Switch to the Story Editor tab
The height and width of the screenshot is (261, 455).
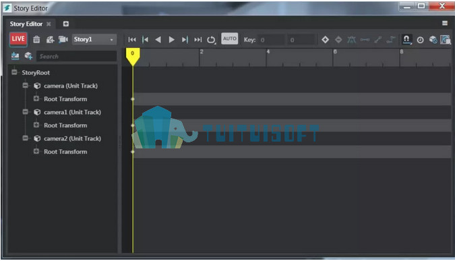(26, 24)
